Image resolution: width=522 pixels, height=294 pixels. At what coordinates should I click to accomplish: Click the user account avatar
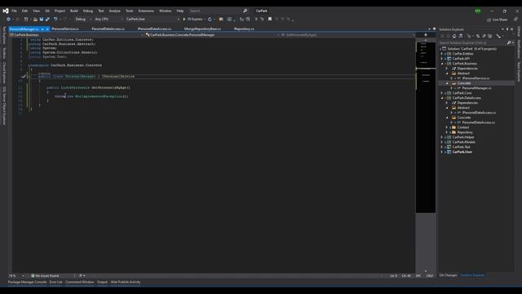pos(478,11)
